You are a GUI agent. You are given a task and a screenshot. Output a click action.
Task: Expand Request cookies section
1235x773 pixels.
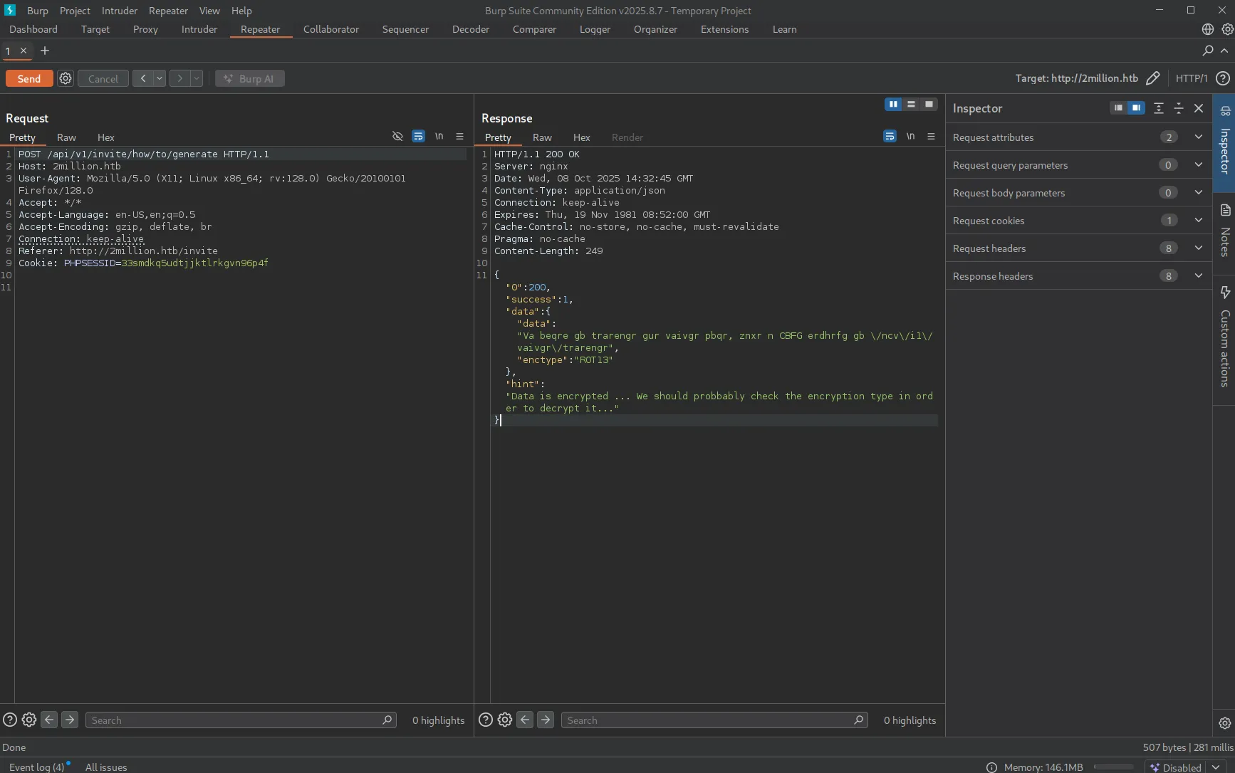[1199, 221]
